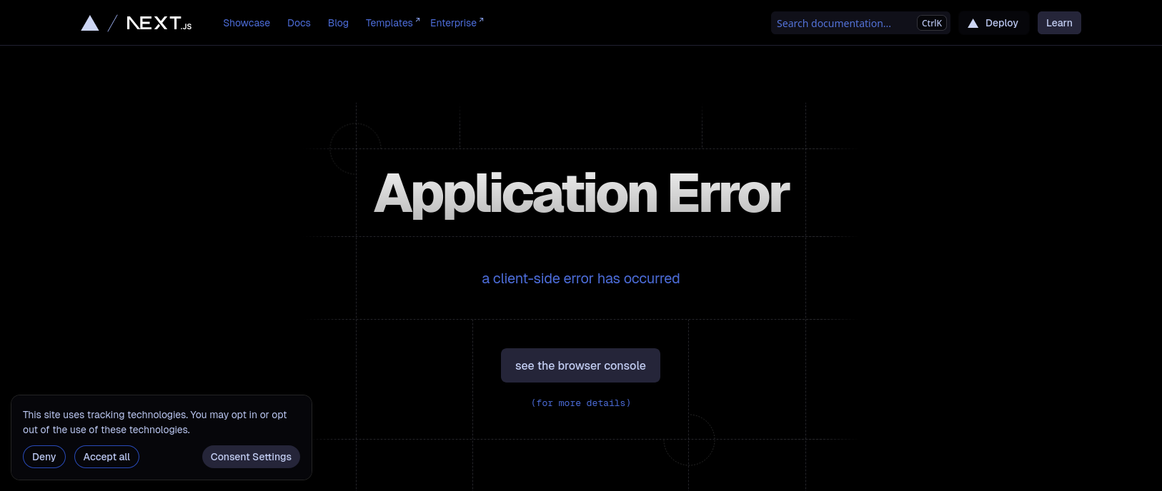Click the Application Error heading
This screenshot has width=1162, height=491.
[581, 193]
